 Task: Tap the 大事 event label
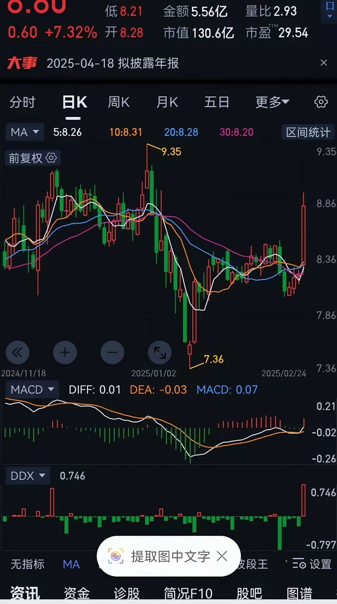(22, 63)
